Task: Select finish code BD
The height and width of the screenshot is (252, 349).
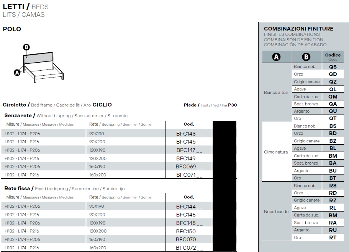Action: tap(333, 133)
